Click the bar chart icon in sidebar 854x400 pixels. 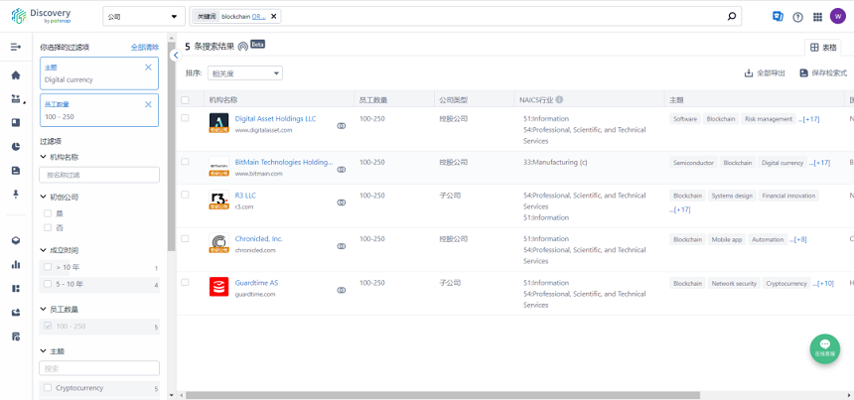click(x=16, y=265)
